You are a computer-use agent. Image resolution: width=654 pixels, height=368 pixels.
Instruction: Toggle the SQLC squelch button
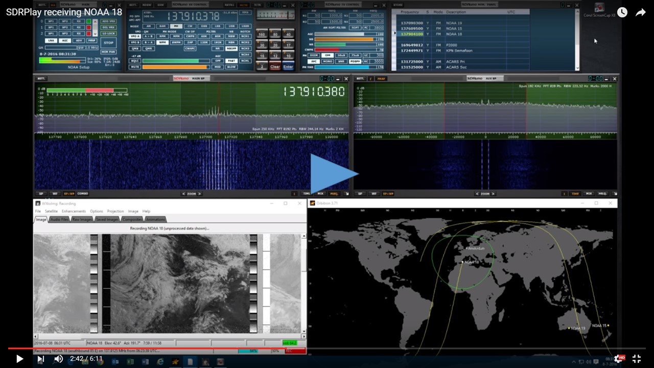click(135, 61)
